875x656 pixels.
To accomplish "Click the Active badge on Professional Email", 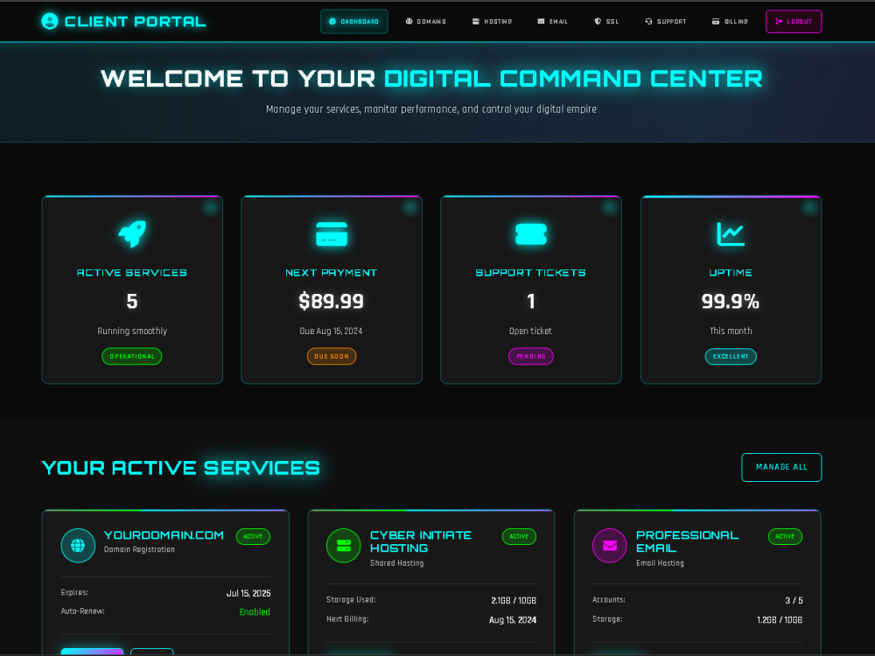I will point(785,536).
